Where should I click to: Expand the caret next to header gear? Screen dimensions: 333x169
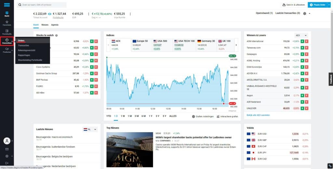[310, 13]
